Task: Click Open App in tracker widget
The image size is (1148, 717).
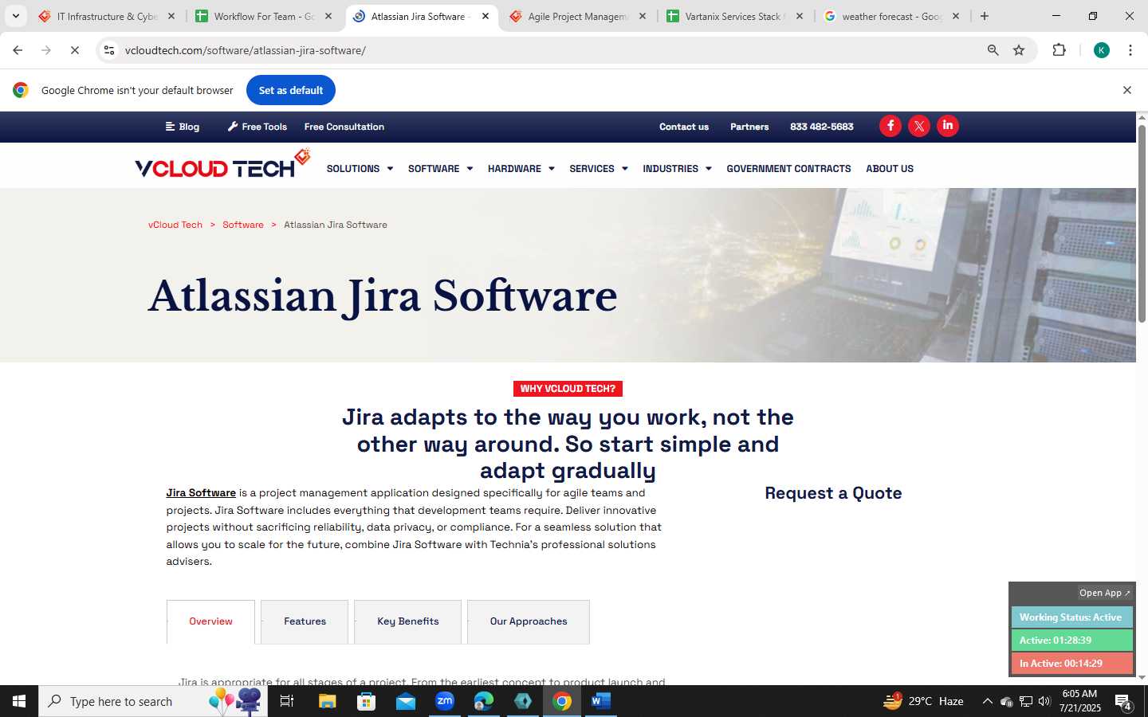Action: coord(1105,593)
